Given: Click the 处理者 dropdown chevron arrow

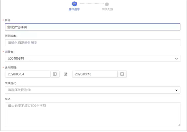Looking at the screenshot, I should click(x=176, y=59).
